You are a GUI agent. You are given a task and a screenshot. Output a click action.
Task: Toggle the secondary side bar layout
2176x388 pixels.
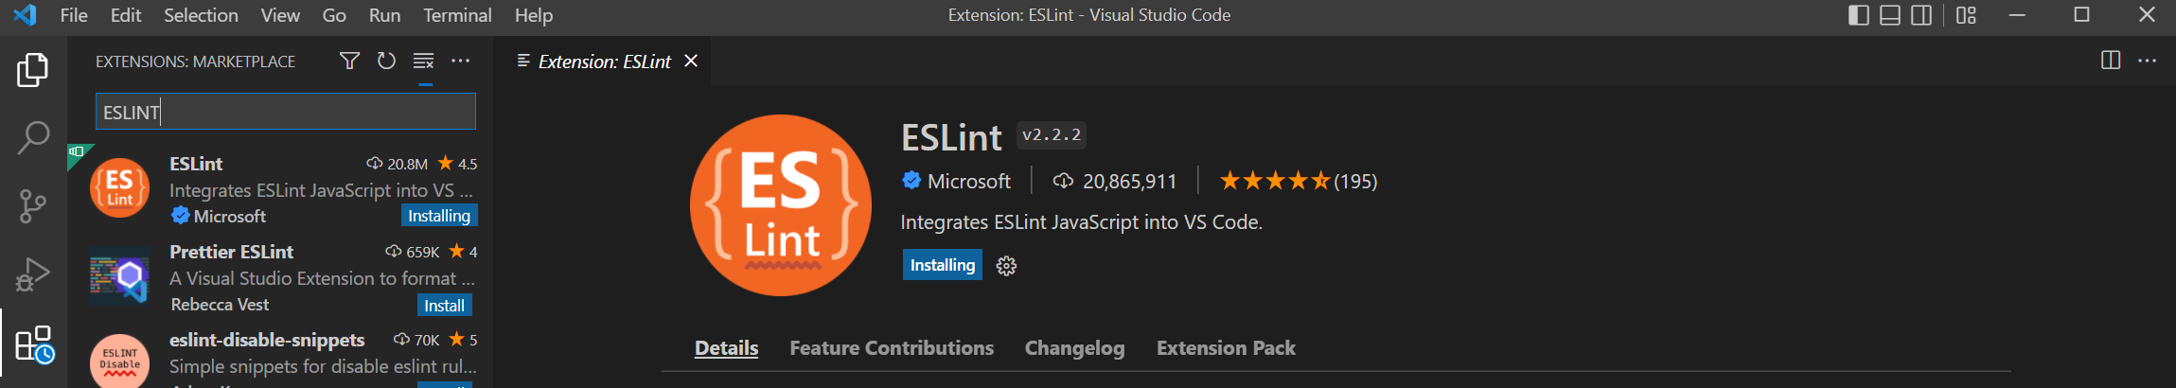point(1921,15)
